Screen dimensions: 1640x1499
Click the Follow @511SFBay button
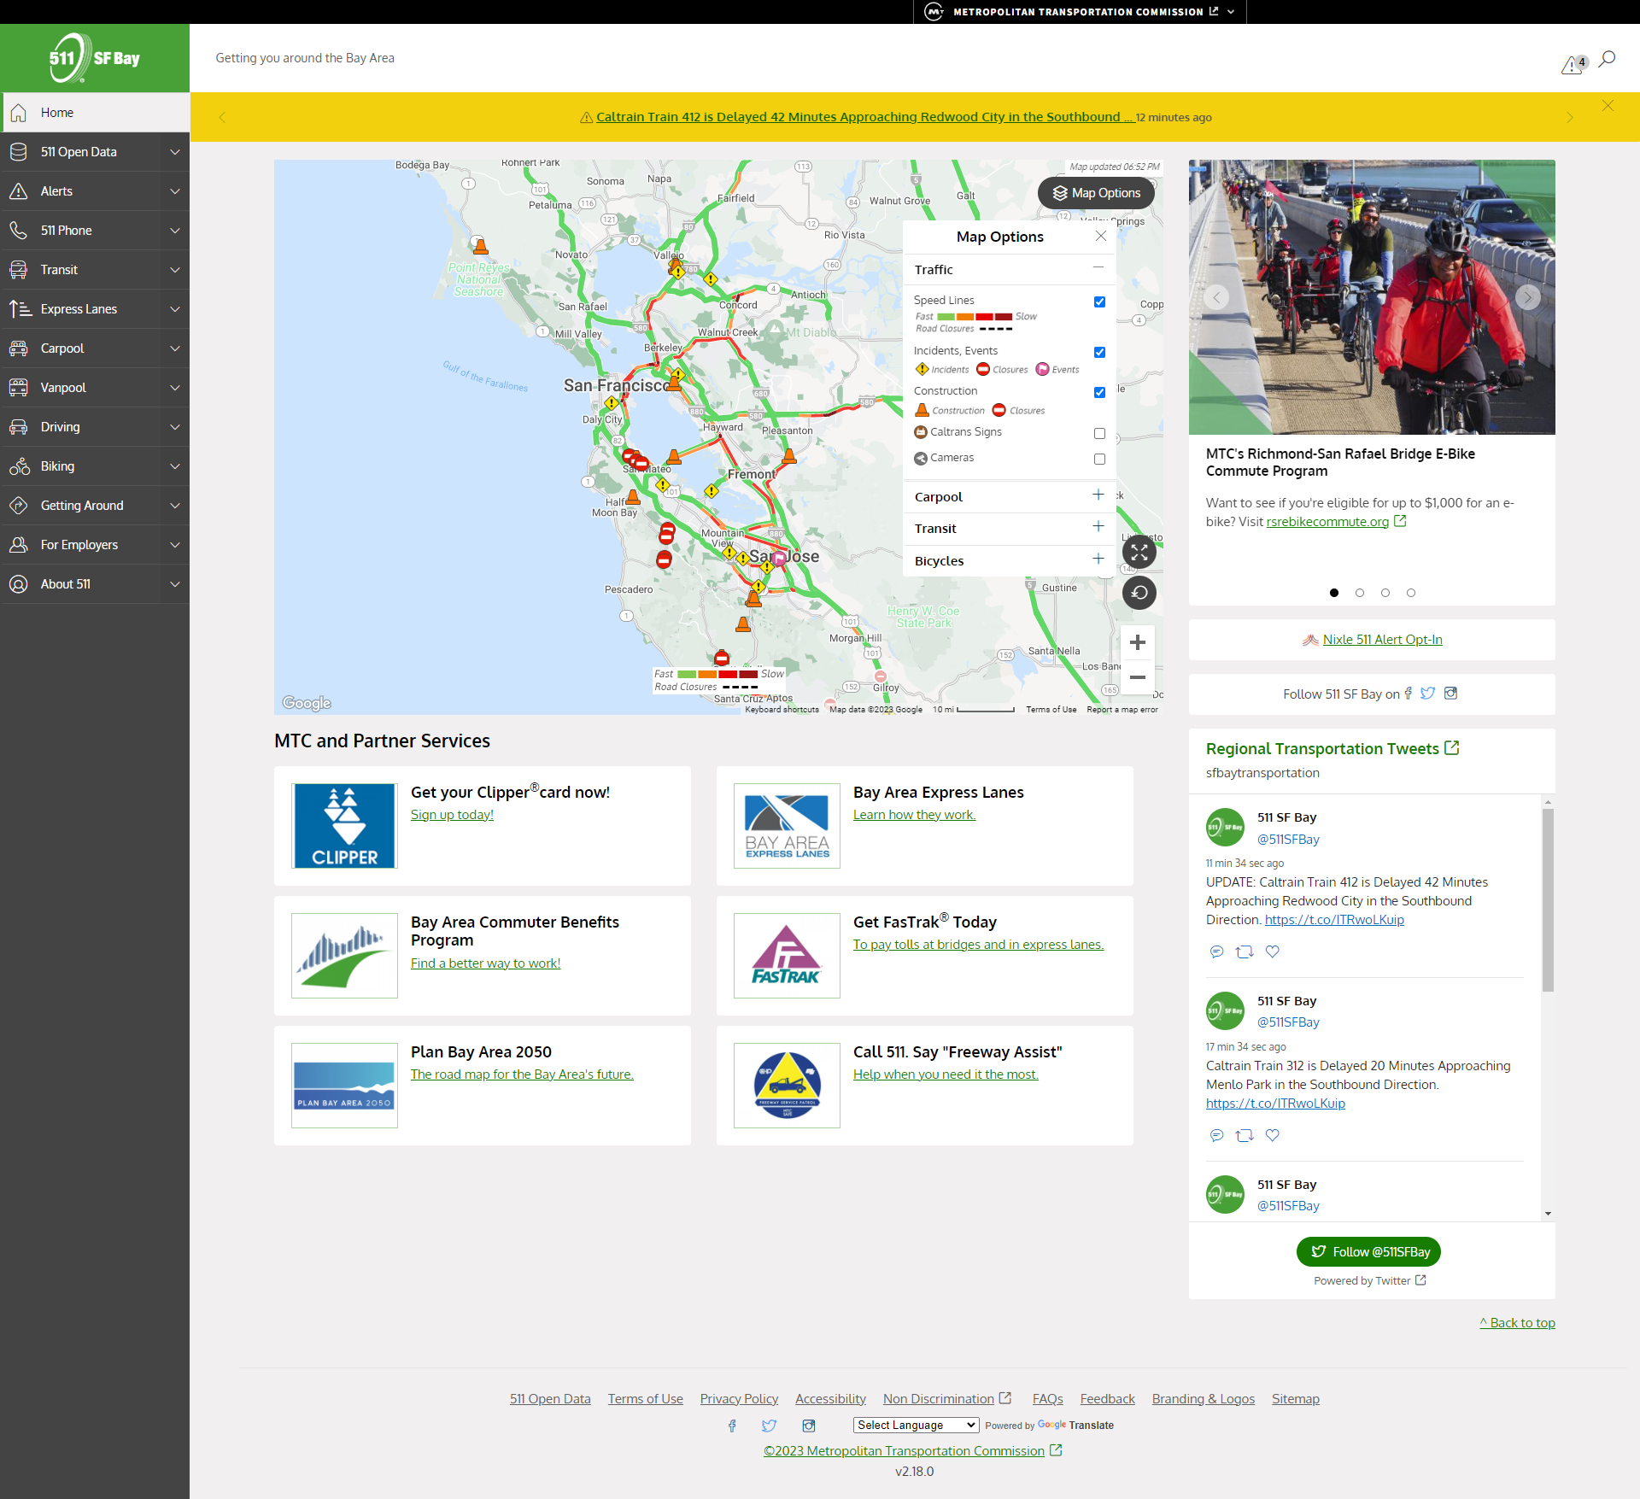1368,1251
